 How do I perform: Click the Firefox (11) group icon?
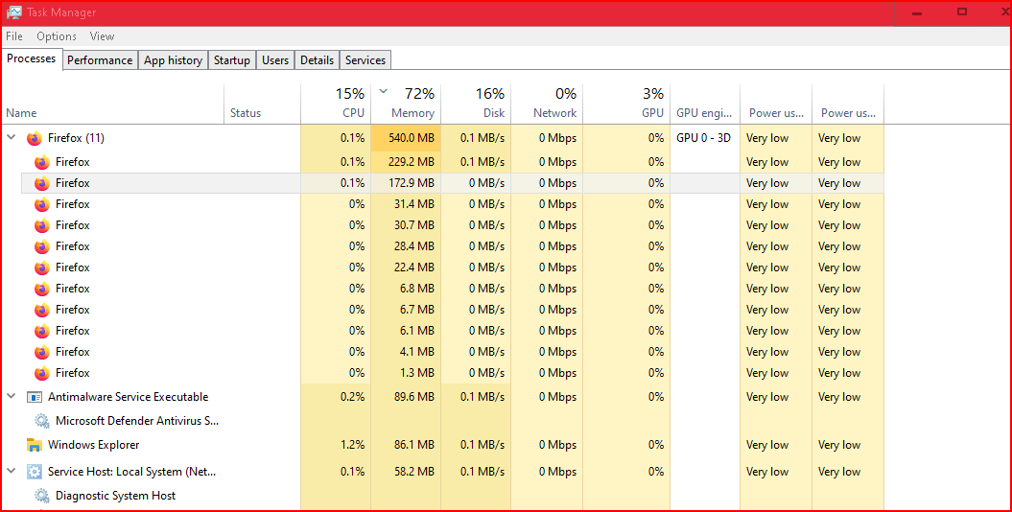35,138
